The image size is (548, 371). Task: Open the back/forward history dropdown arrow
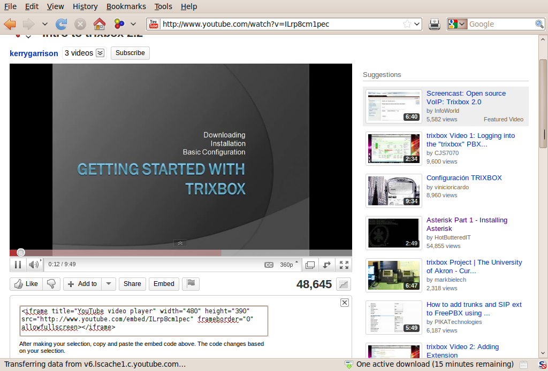45,24
